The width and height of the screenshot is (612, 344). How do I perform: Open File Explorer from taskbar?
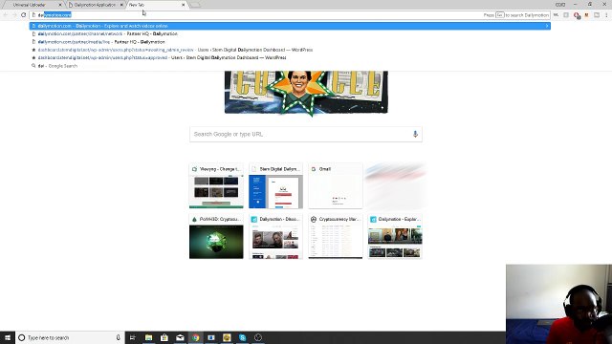click(x=148, y=337)
